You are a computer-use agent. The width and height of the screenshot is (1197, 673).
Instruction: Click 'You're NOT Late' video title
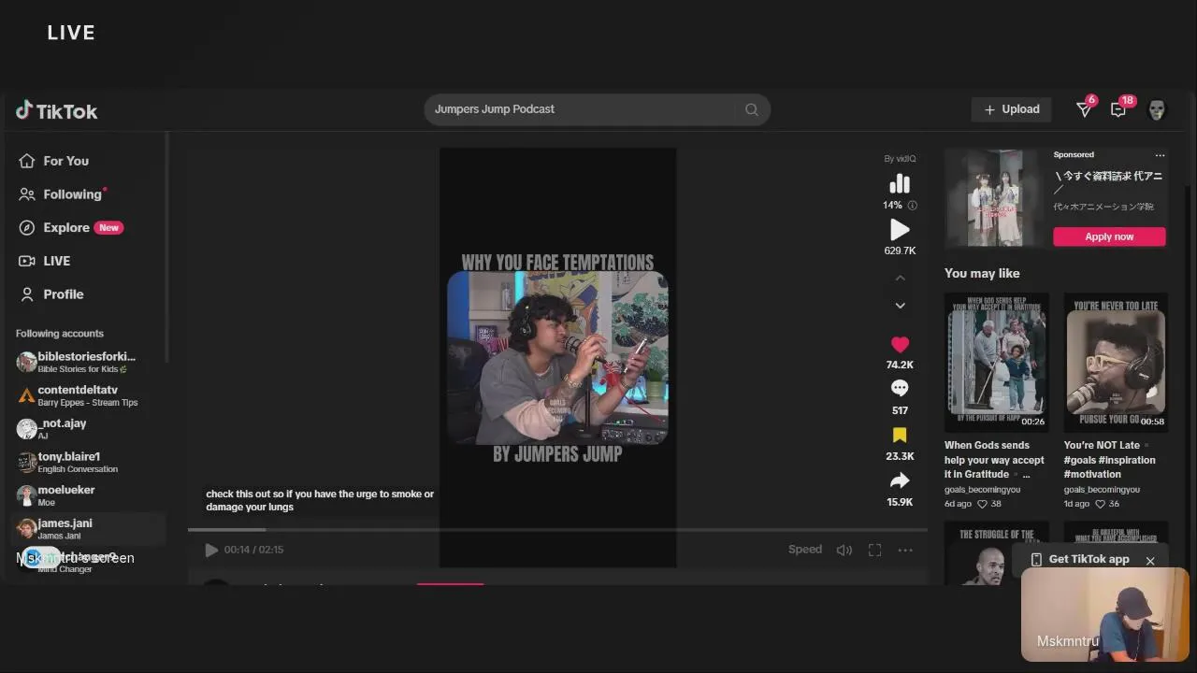tap(1110, 460)
